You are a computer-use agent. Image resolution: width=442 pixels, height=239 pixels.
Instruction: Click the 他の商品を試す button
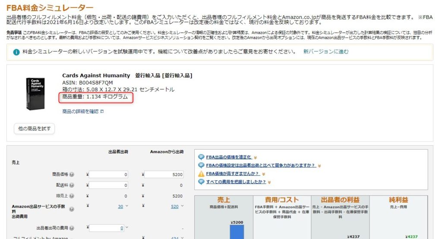tap(35, 129)
